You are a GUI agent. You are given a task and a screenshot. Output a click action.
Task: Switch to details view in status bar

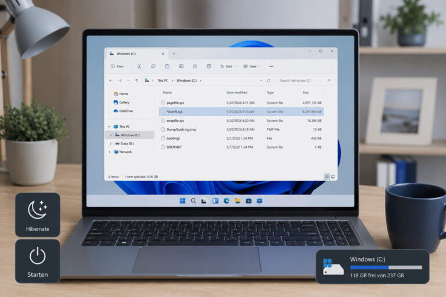pos(327,177)
